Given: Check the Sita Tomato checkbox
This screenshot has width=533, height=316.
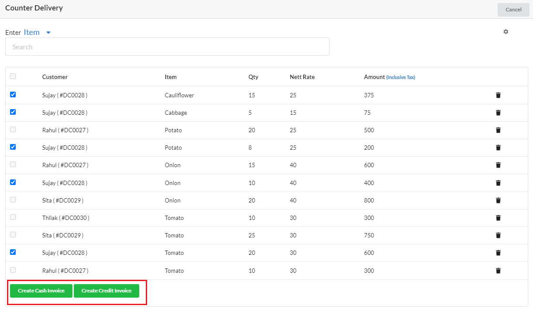Looking at the screenshot, I should (13, 234).
